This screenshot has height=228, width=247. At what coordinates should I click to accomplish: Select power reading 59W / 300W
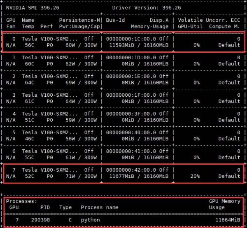tap(81, 120)
